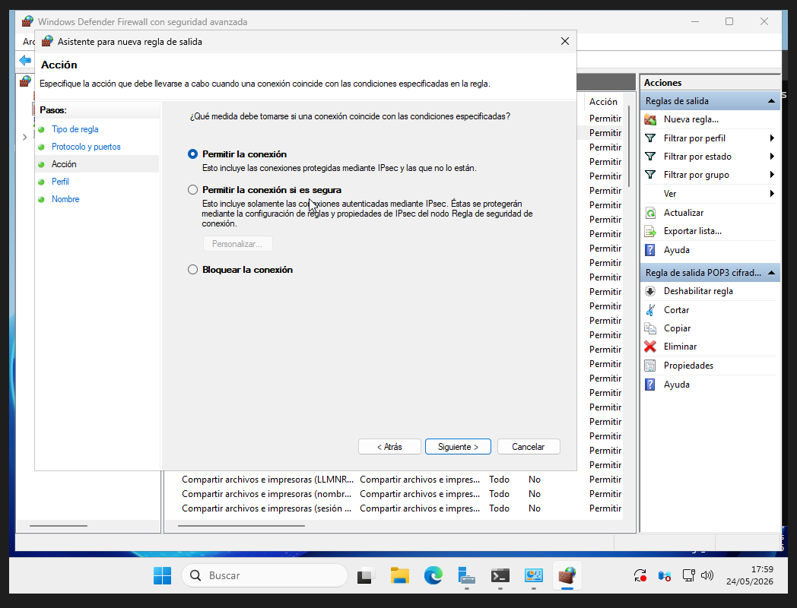Image resolution: width=797 pixels, height=608 pixels.
Task: Click 'Filtrar por perfil' funnel icon
Action: [650, 138]
